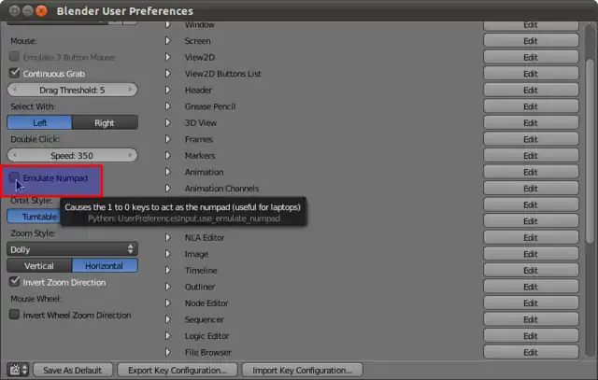Screen dimensions: 598x380
Task: Expand the Screen keymap section
Action: (168, 41)
